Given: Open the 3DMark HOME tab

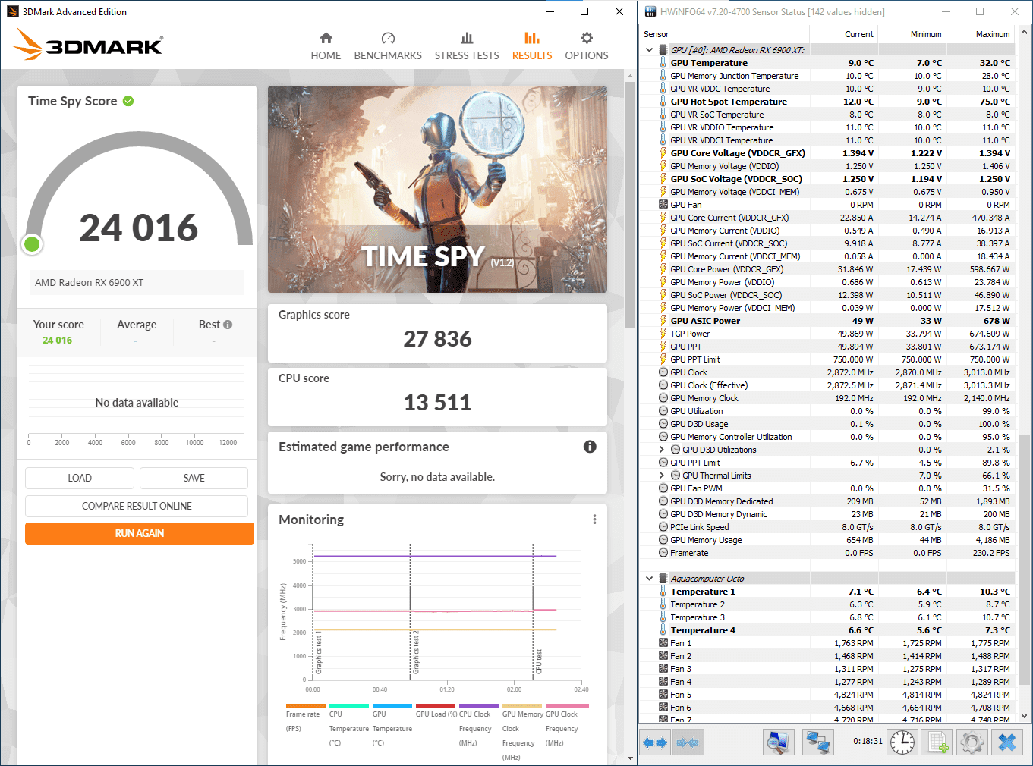Looking at the screenshot, I should coord(326,46).
